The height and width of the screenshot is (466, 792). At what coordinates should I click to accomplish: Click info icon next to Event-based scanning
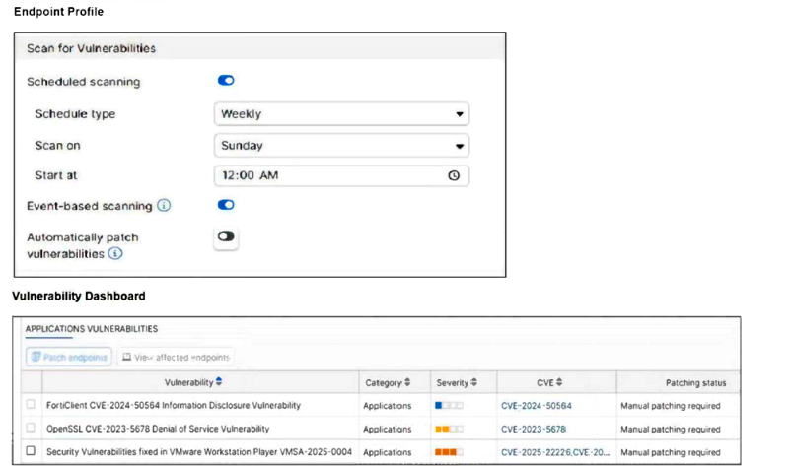[165, 206]
